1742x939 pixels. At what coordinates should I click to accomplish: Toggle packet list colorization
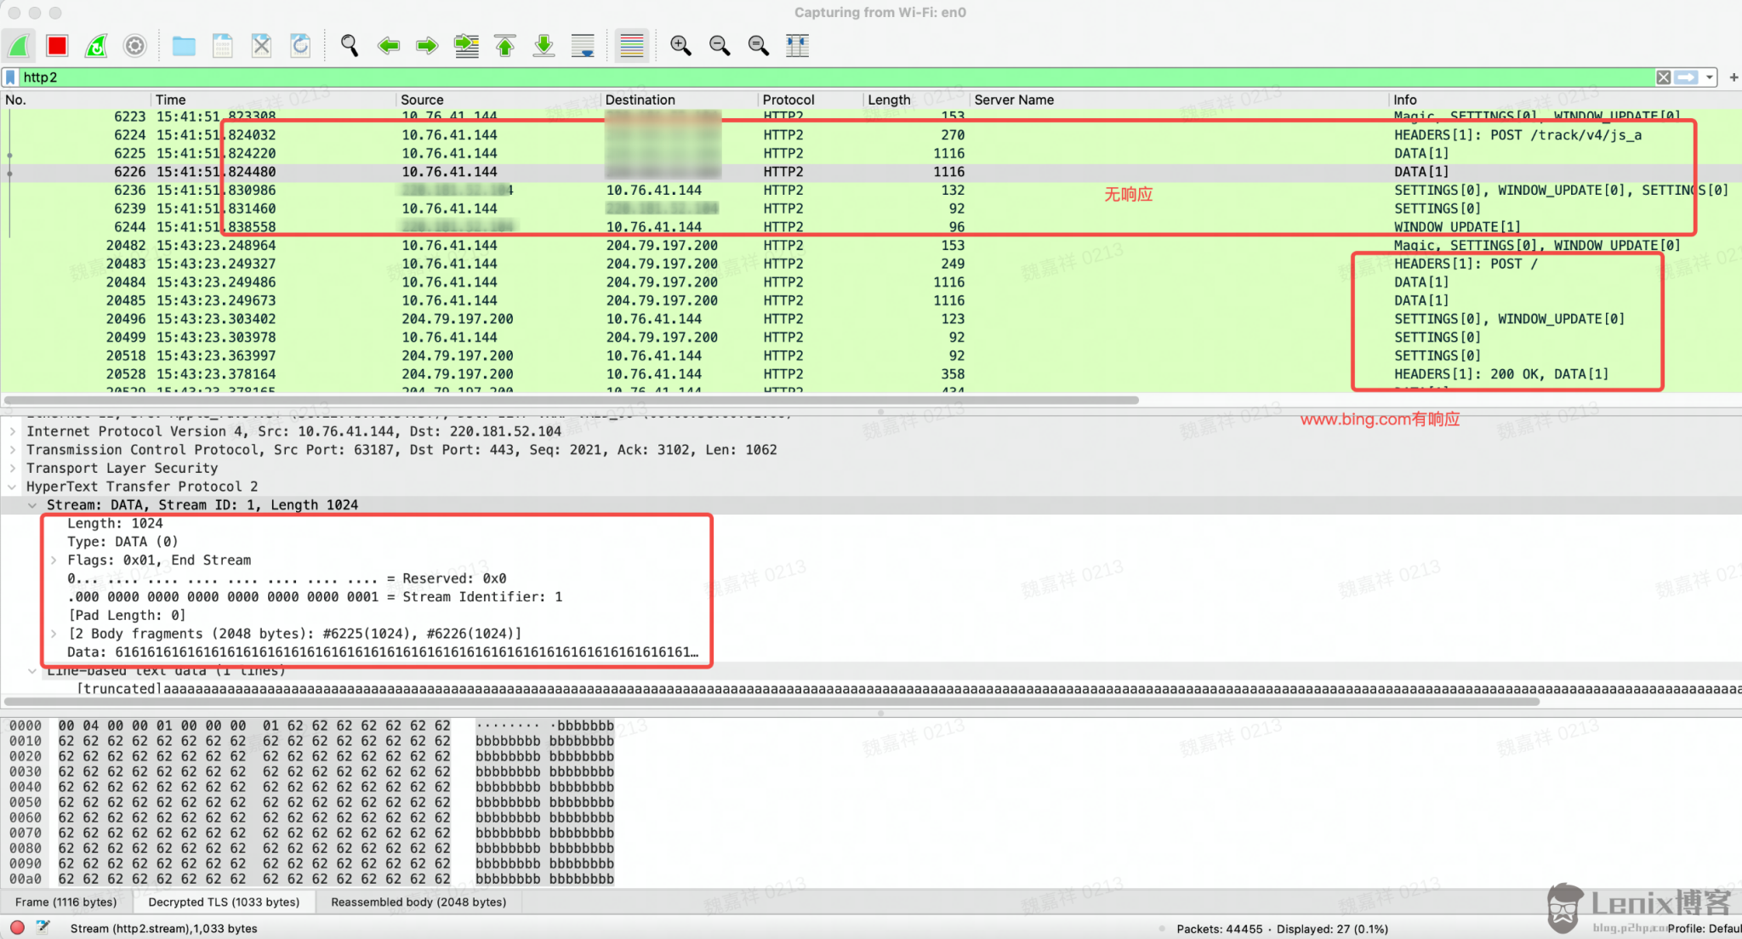(631, 46)
